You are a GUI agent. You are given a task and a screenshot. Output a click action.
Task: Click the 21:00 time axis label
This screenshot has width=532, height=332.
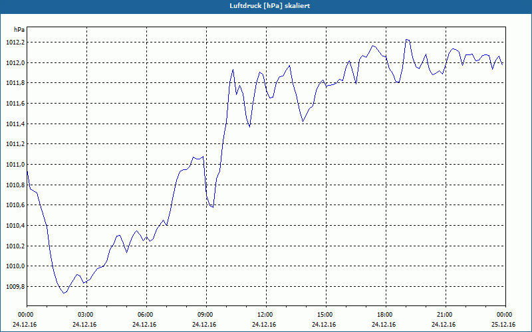click(x=446, y=315)
